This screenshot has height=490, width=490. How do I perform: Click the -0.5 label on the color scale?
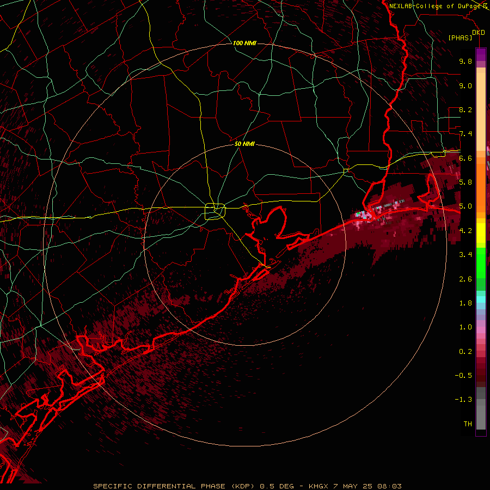tap(463, 376)
